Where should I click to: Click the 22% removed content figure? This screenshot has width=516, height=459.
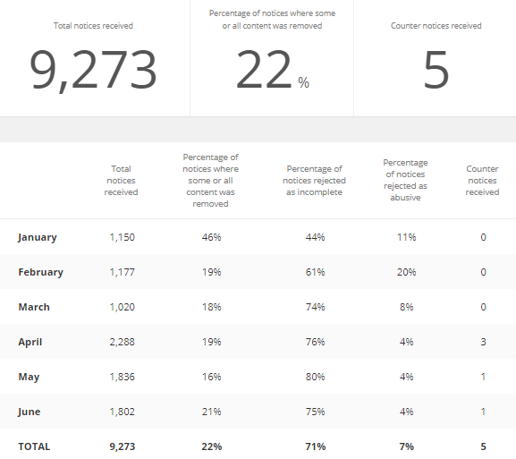[272, 70]
